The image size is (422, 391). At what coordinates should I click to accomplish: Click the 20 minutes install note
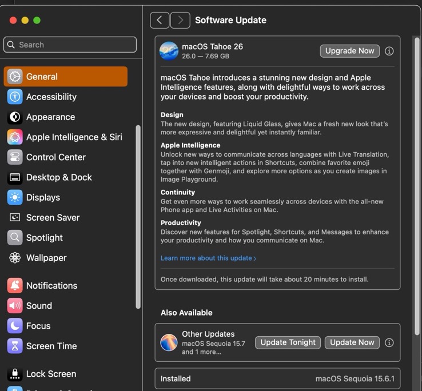[x=265, y=280]
